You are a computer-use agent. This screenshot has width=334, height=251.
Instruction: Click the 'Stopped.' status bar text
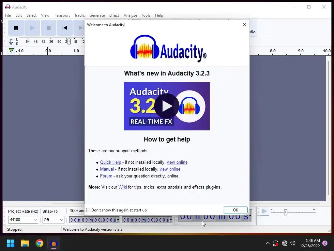15,229
